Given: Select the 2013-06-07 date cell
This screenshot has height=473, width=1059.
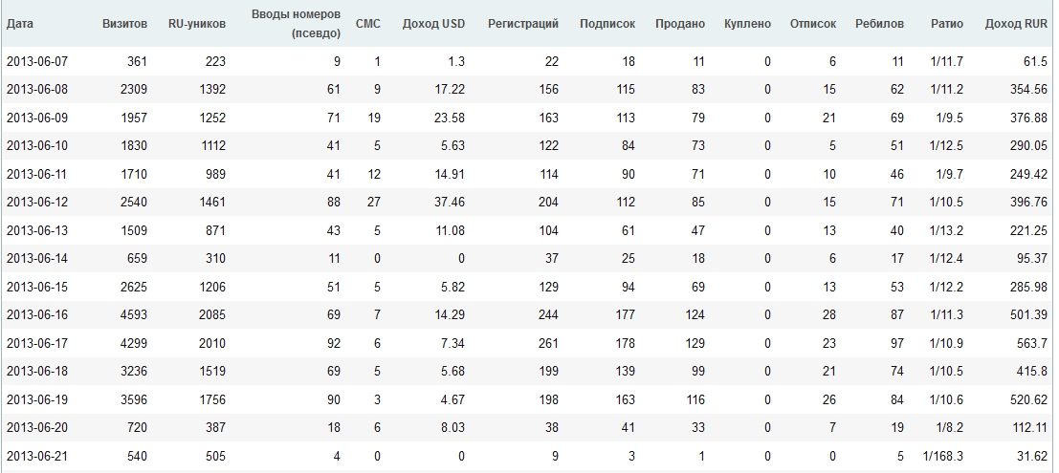Looking at the screenshot, I should click(x=37, y=62).
